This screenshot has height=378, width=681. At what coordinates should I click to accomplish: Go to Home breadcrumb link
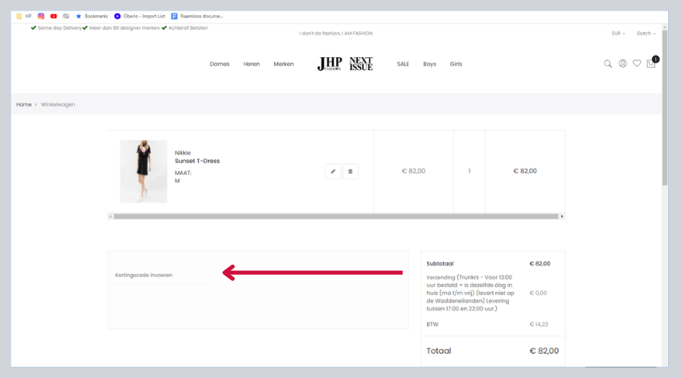pyautogui.click(x=24, y=105)
